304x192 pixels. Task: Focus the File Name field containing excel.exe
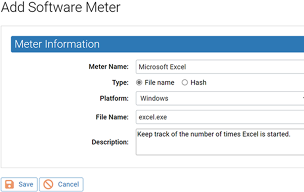(220, 117)
